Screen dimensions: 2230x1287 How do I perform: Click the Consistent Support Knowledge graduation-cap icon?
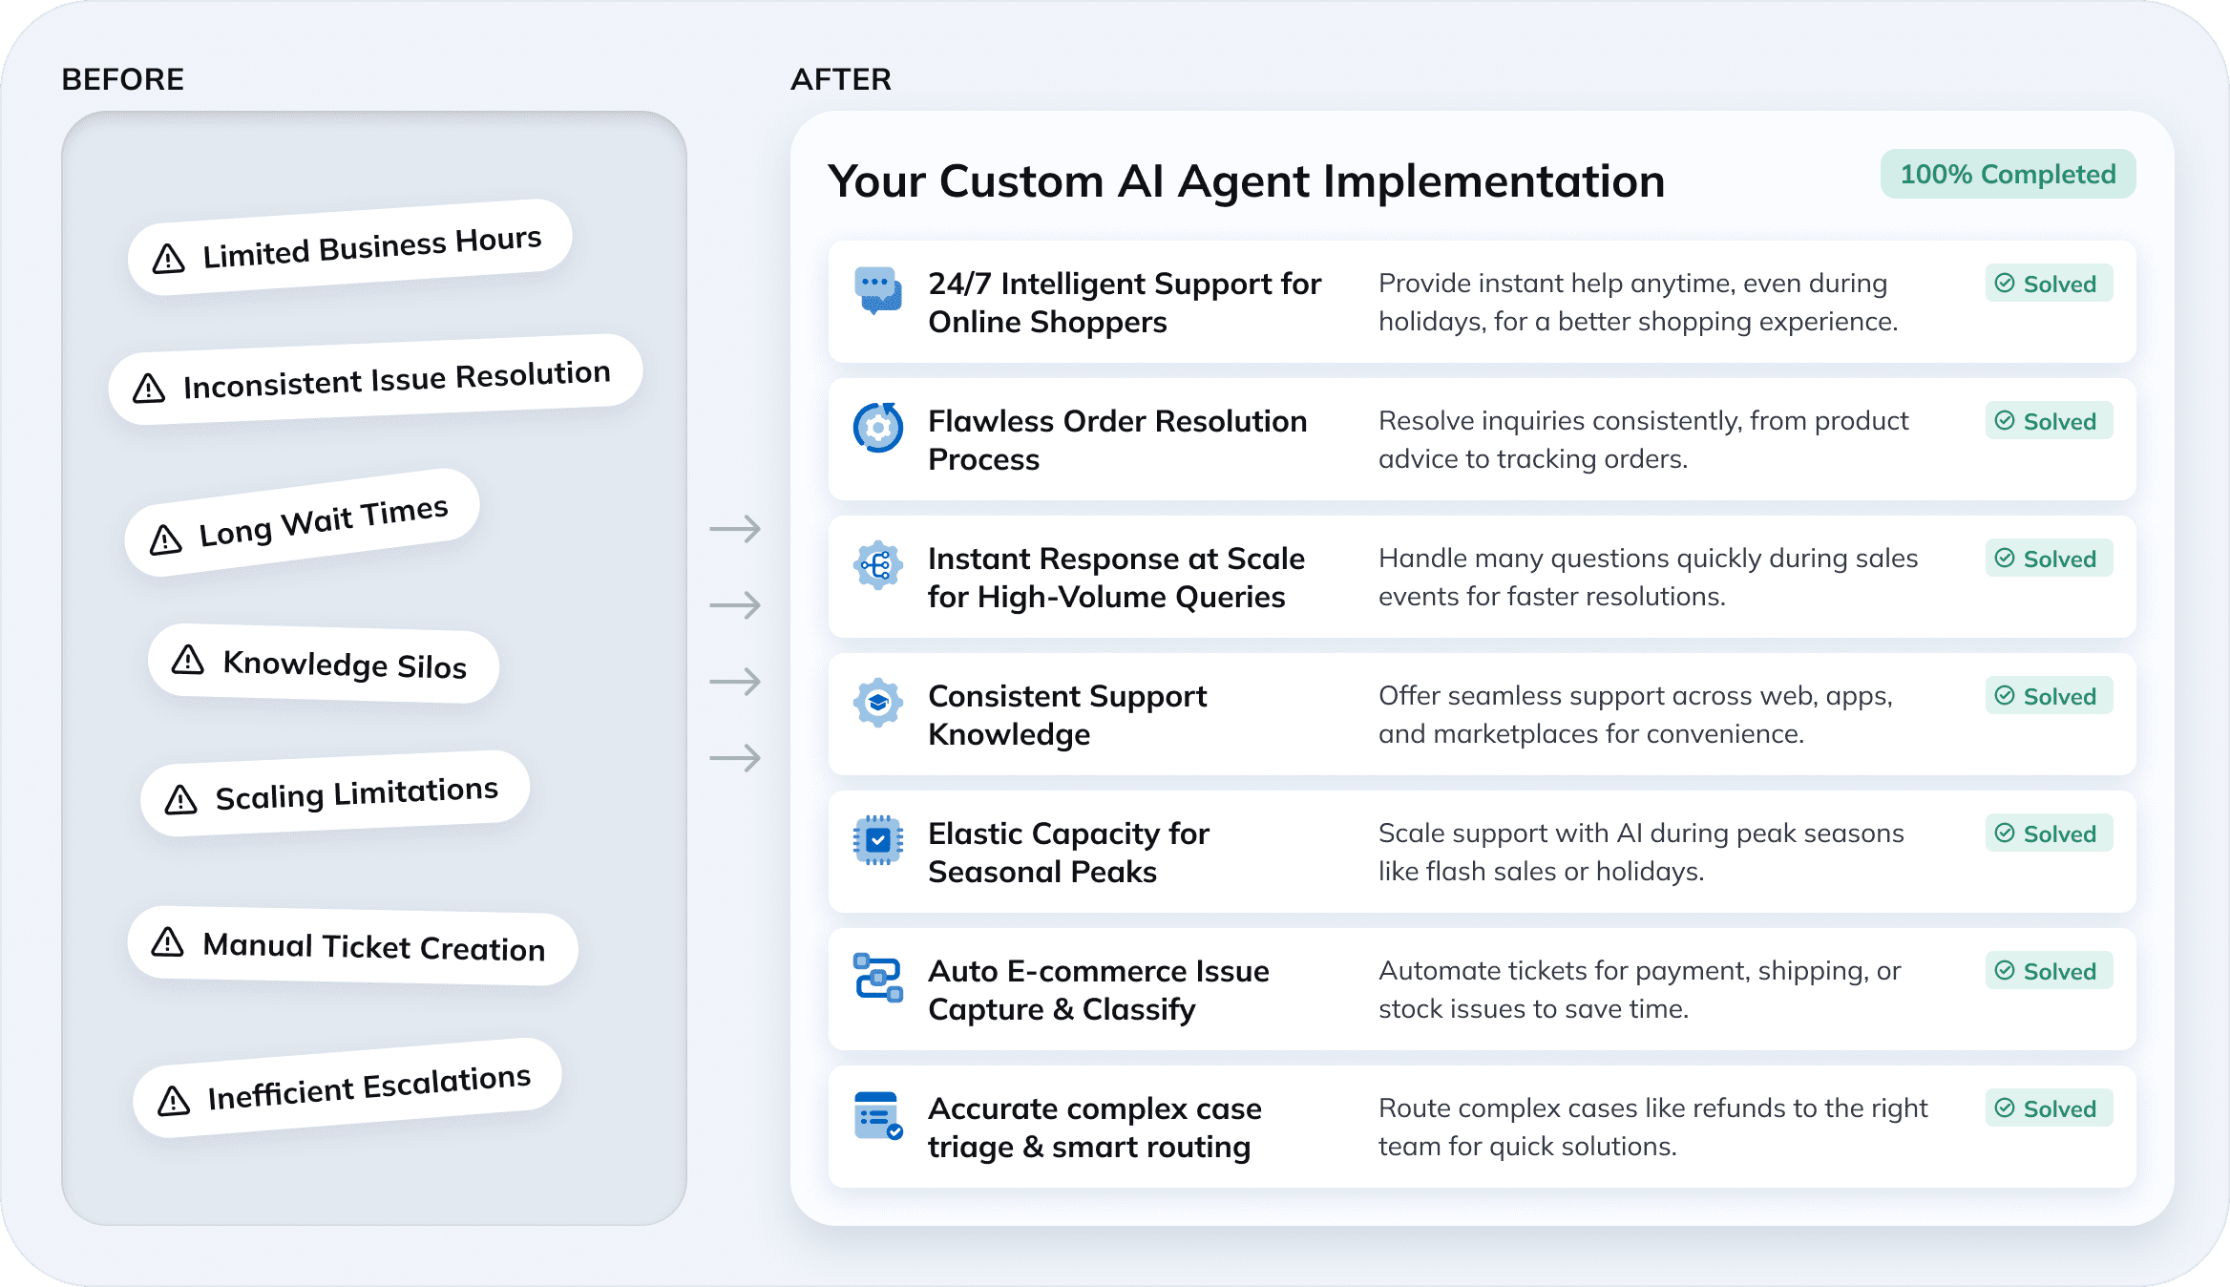pyautogui.click(x=877, y=703)
